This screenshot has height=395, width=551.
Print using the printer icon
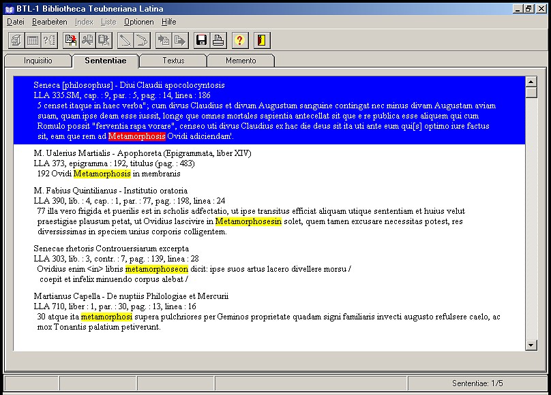218,40
